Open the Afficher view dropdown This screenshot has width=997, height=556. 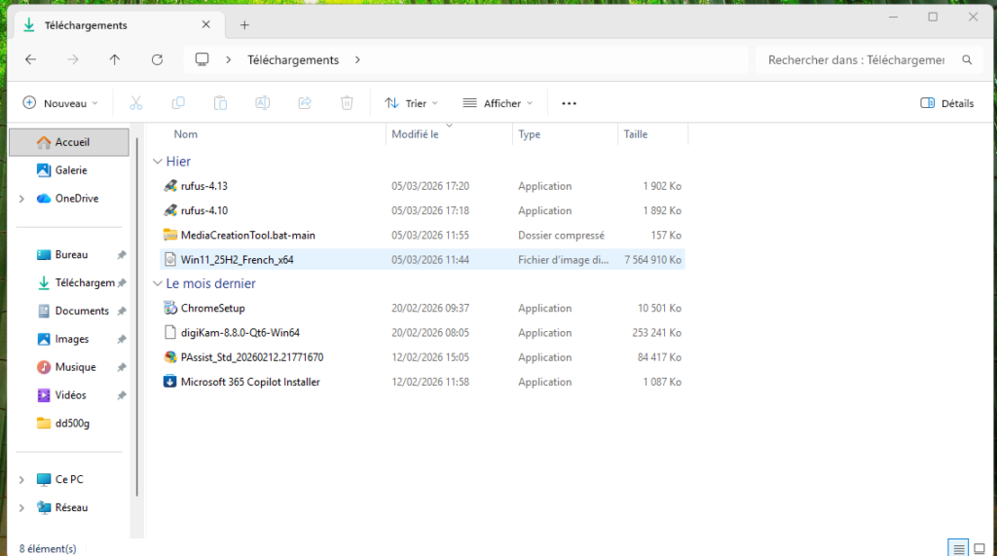498,103
